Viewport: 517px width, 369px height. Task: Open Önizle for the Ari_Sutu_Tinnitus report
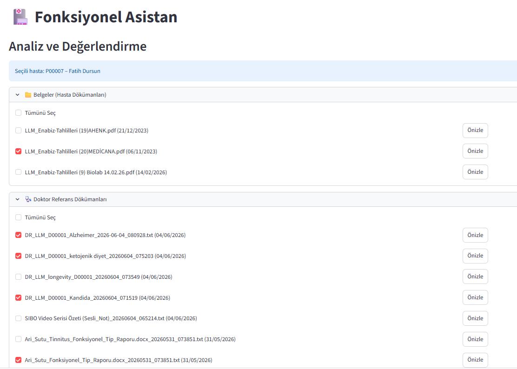click(x=475, y=339)
